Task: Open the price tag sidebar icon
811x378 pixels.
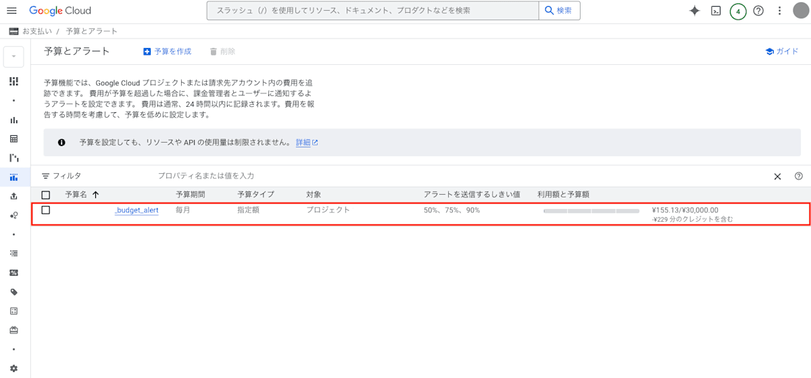Action: (14, 292)
